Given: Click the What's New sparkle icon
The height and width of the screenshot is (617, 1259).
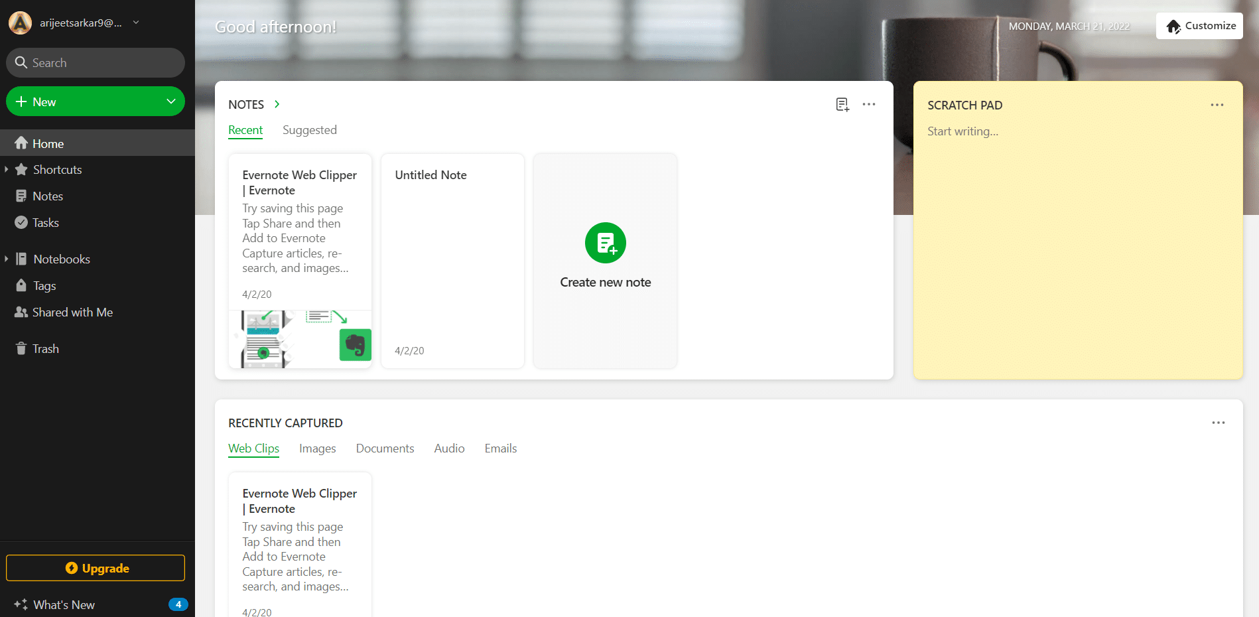Looking at the screenshot, I should coord(21,604).
